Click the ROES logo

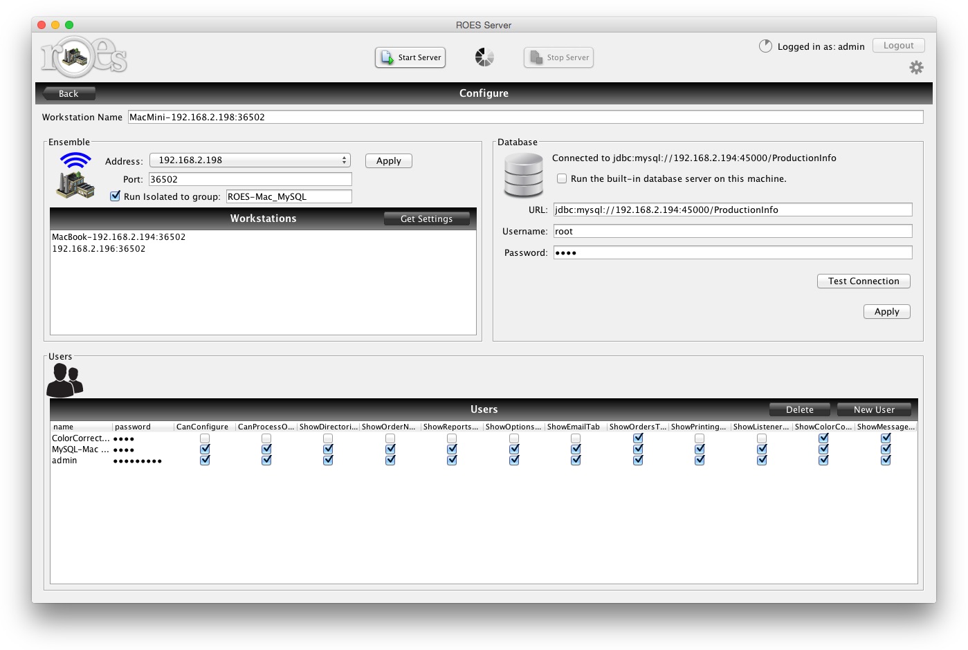pos(84,56)
